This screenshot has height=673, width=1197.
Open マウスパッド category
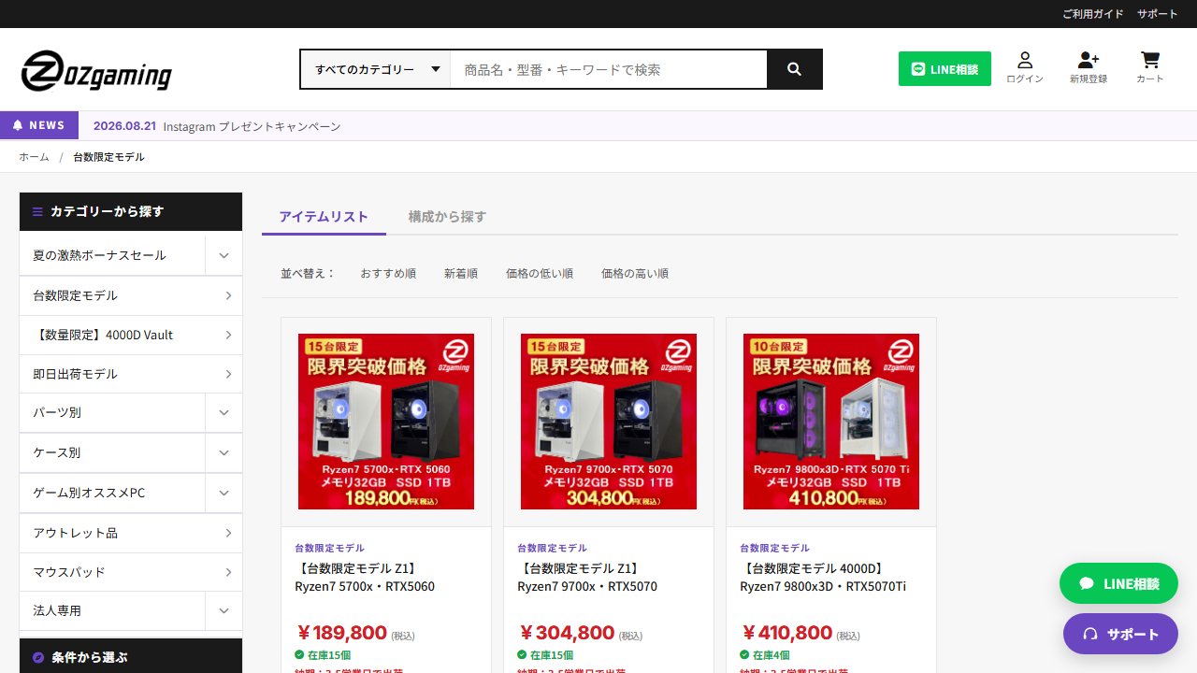click(131, 572)
